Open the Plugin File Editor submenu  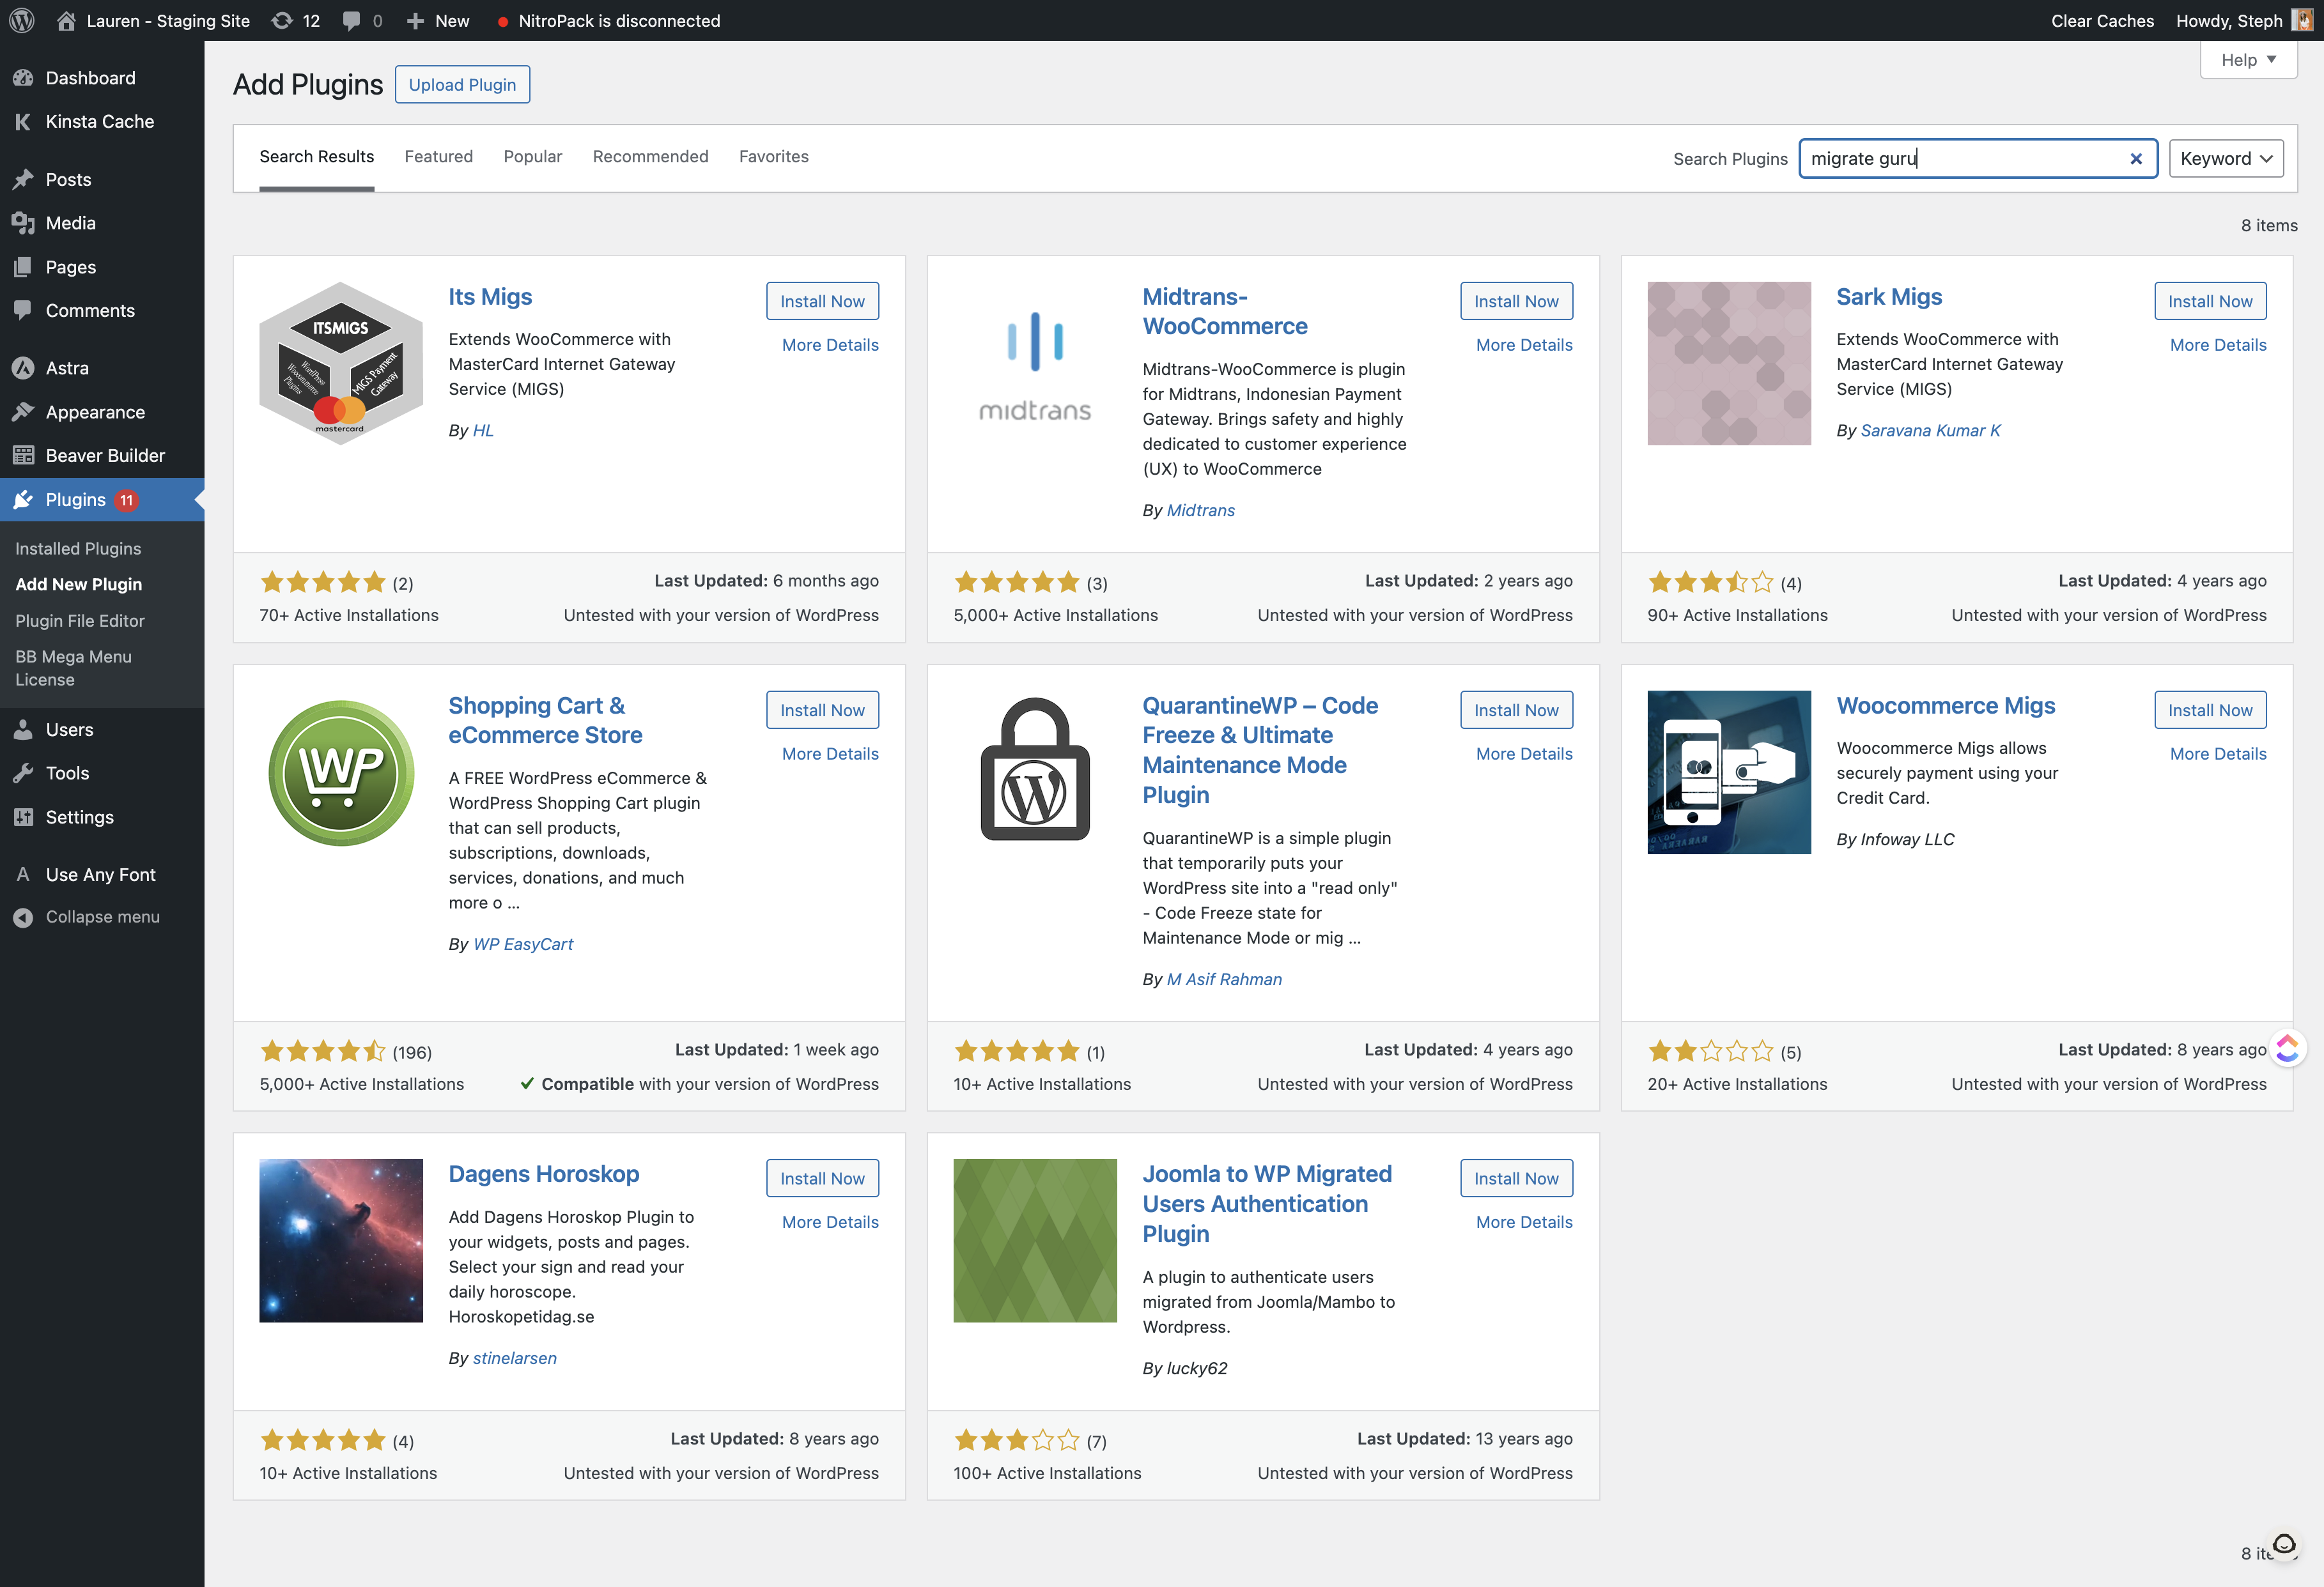pos(80,620)
